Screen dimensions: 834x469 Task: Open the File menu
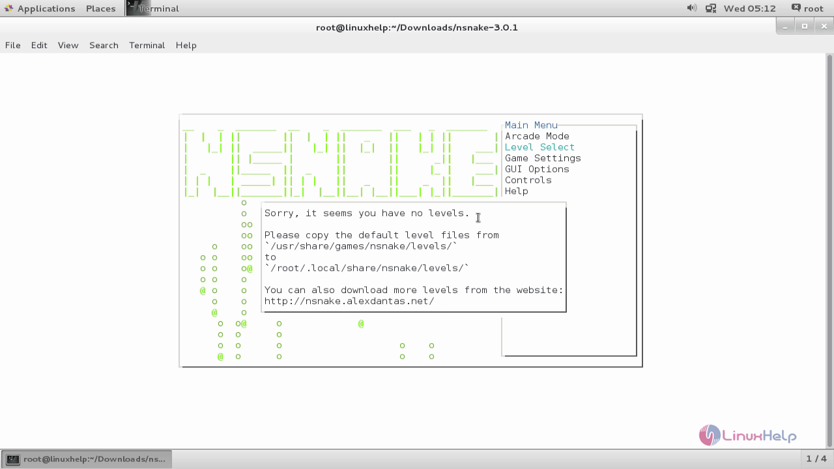pos(13,45)
